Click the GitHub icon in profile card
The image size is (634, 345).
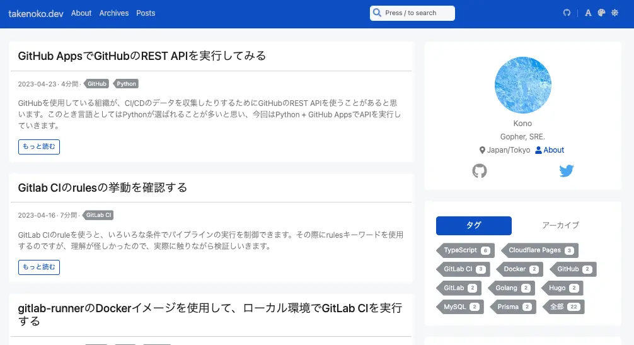(480, 171)
